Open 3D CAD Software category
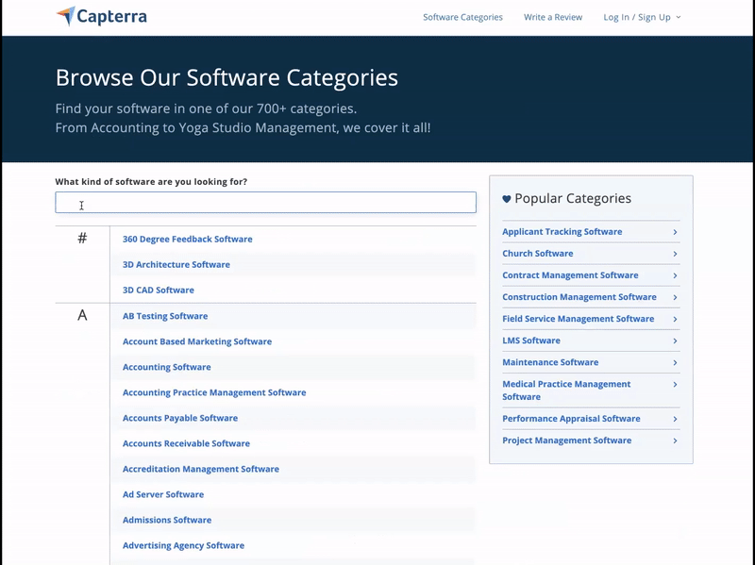The width and height of the screenshot is (755, 565). pos(158,291)
